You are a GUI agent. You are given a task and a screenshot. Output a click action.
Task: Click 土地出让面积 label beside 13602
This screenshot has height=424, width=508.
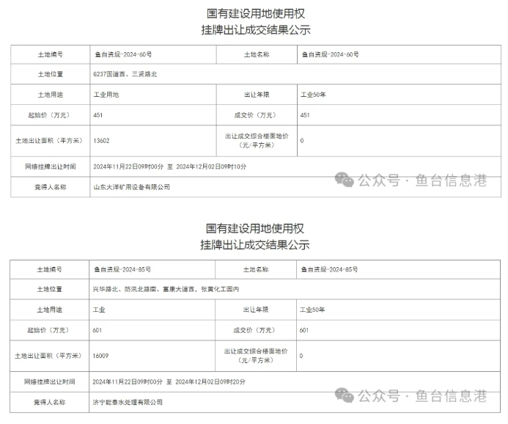point(50,141)
